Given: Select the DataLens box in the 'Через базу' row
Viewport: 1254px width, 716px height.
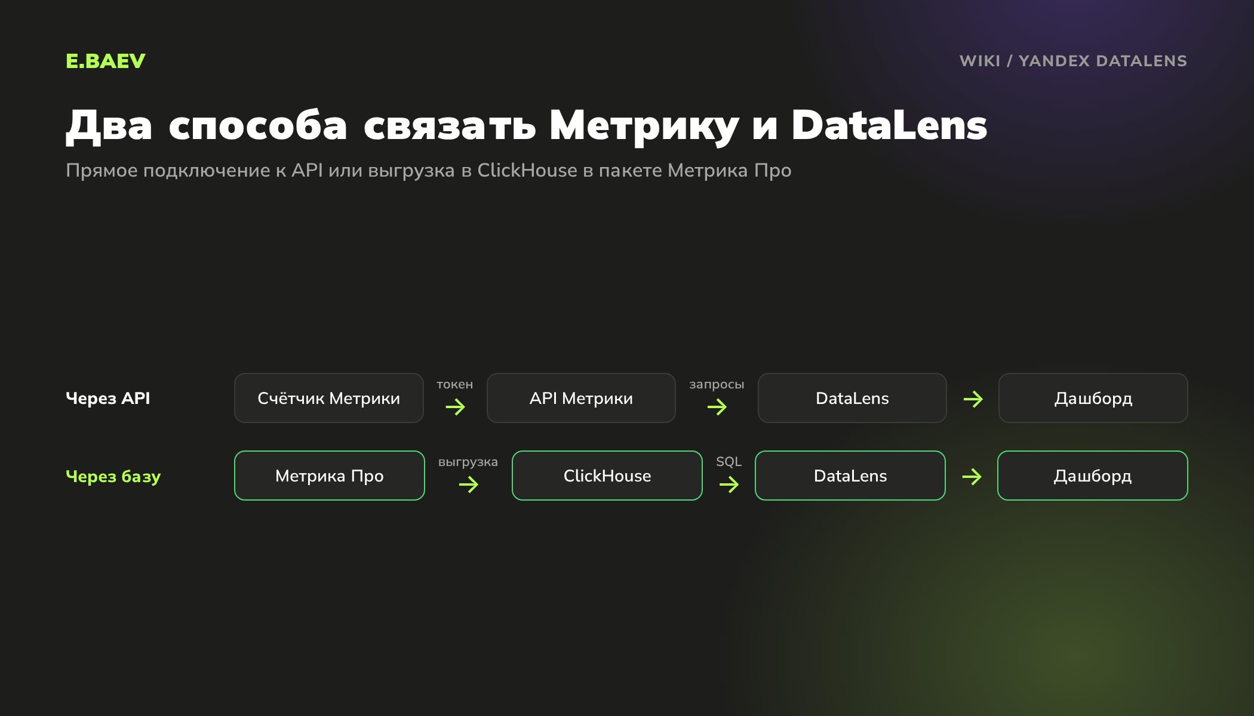Looking at the screenshot, I should point(850,476).
